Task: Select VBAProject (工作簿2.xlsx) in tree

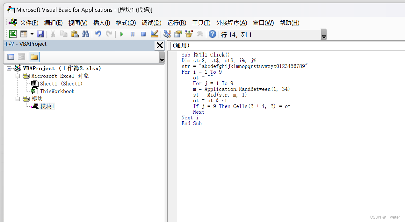Action: tap(62, 68)
